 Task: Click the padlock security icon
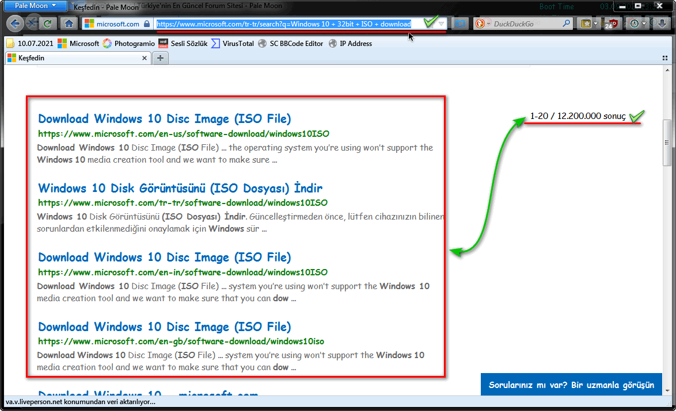pyautogui.click(x=147, y=24)
